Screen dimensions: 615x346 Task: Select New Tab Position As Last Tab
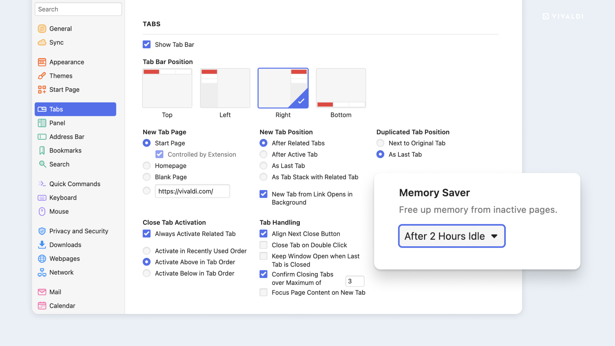(x=264, y=166)
